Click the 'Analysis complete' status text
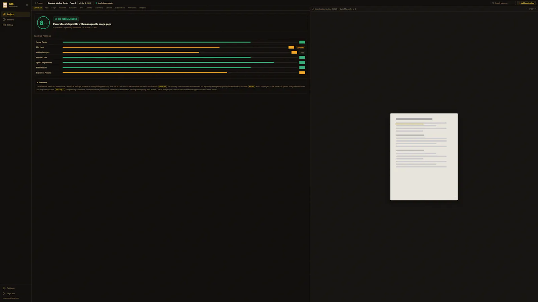Screen dimensions: 538x302 tap(105, 3)
